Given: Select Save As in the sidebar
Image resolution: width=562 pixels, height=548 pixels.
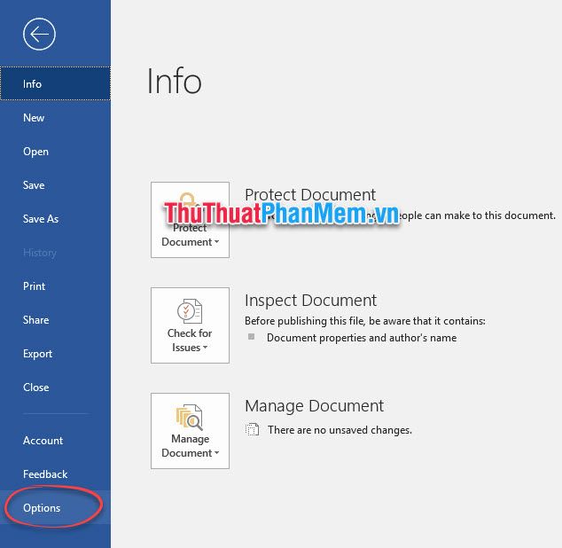Looking at the screenshot, I should pyautogui.click(x=41, y=219).
